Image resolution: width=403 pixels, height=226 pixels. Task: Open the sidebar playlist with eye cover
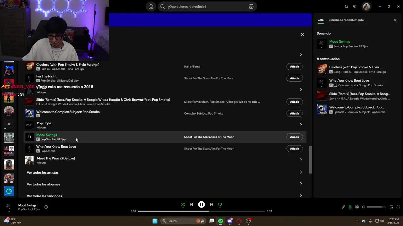9,124
